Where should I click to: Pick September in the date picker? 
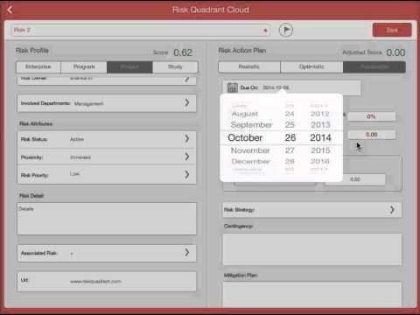pyautogui.click(x=251, y=125)
